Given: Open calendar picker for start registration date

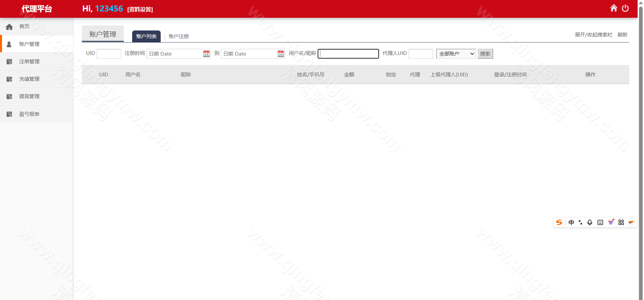Looking at the screenshot, I should (x=206, y=54).
